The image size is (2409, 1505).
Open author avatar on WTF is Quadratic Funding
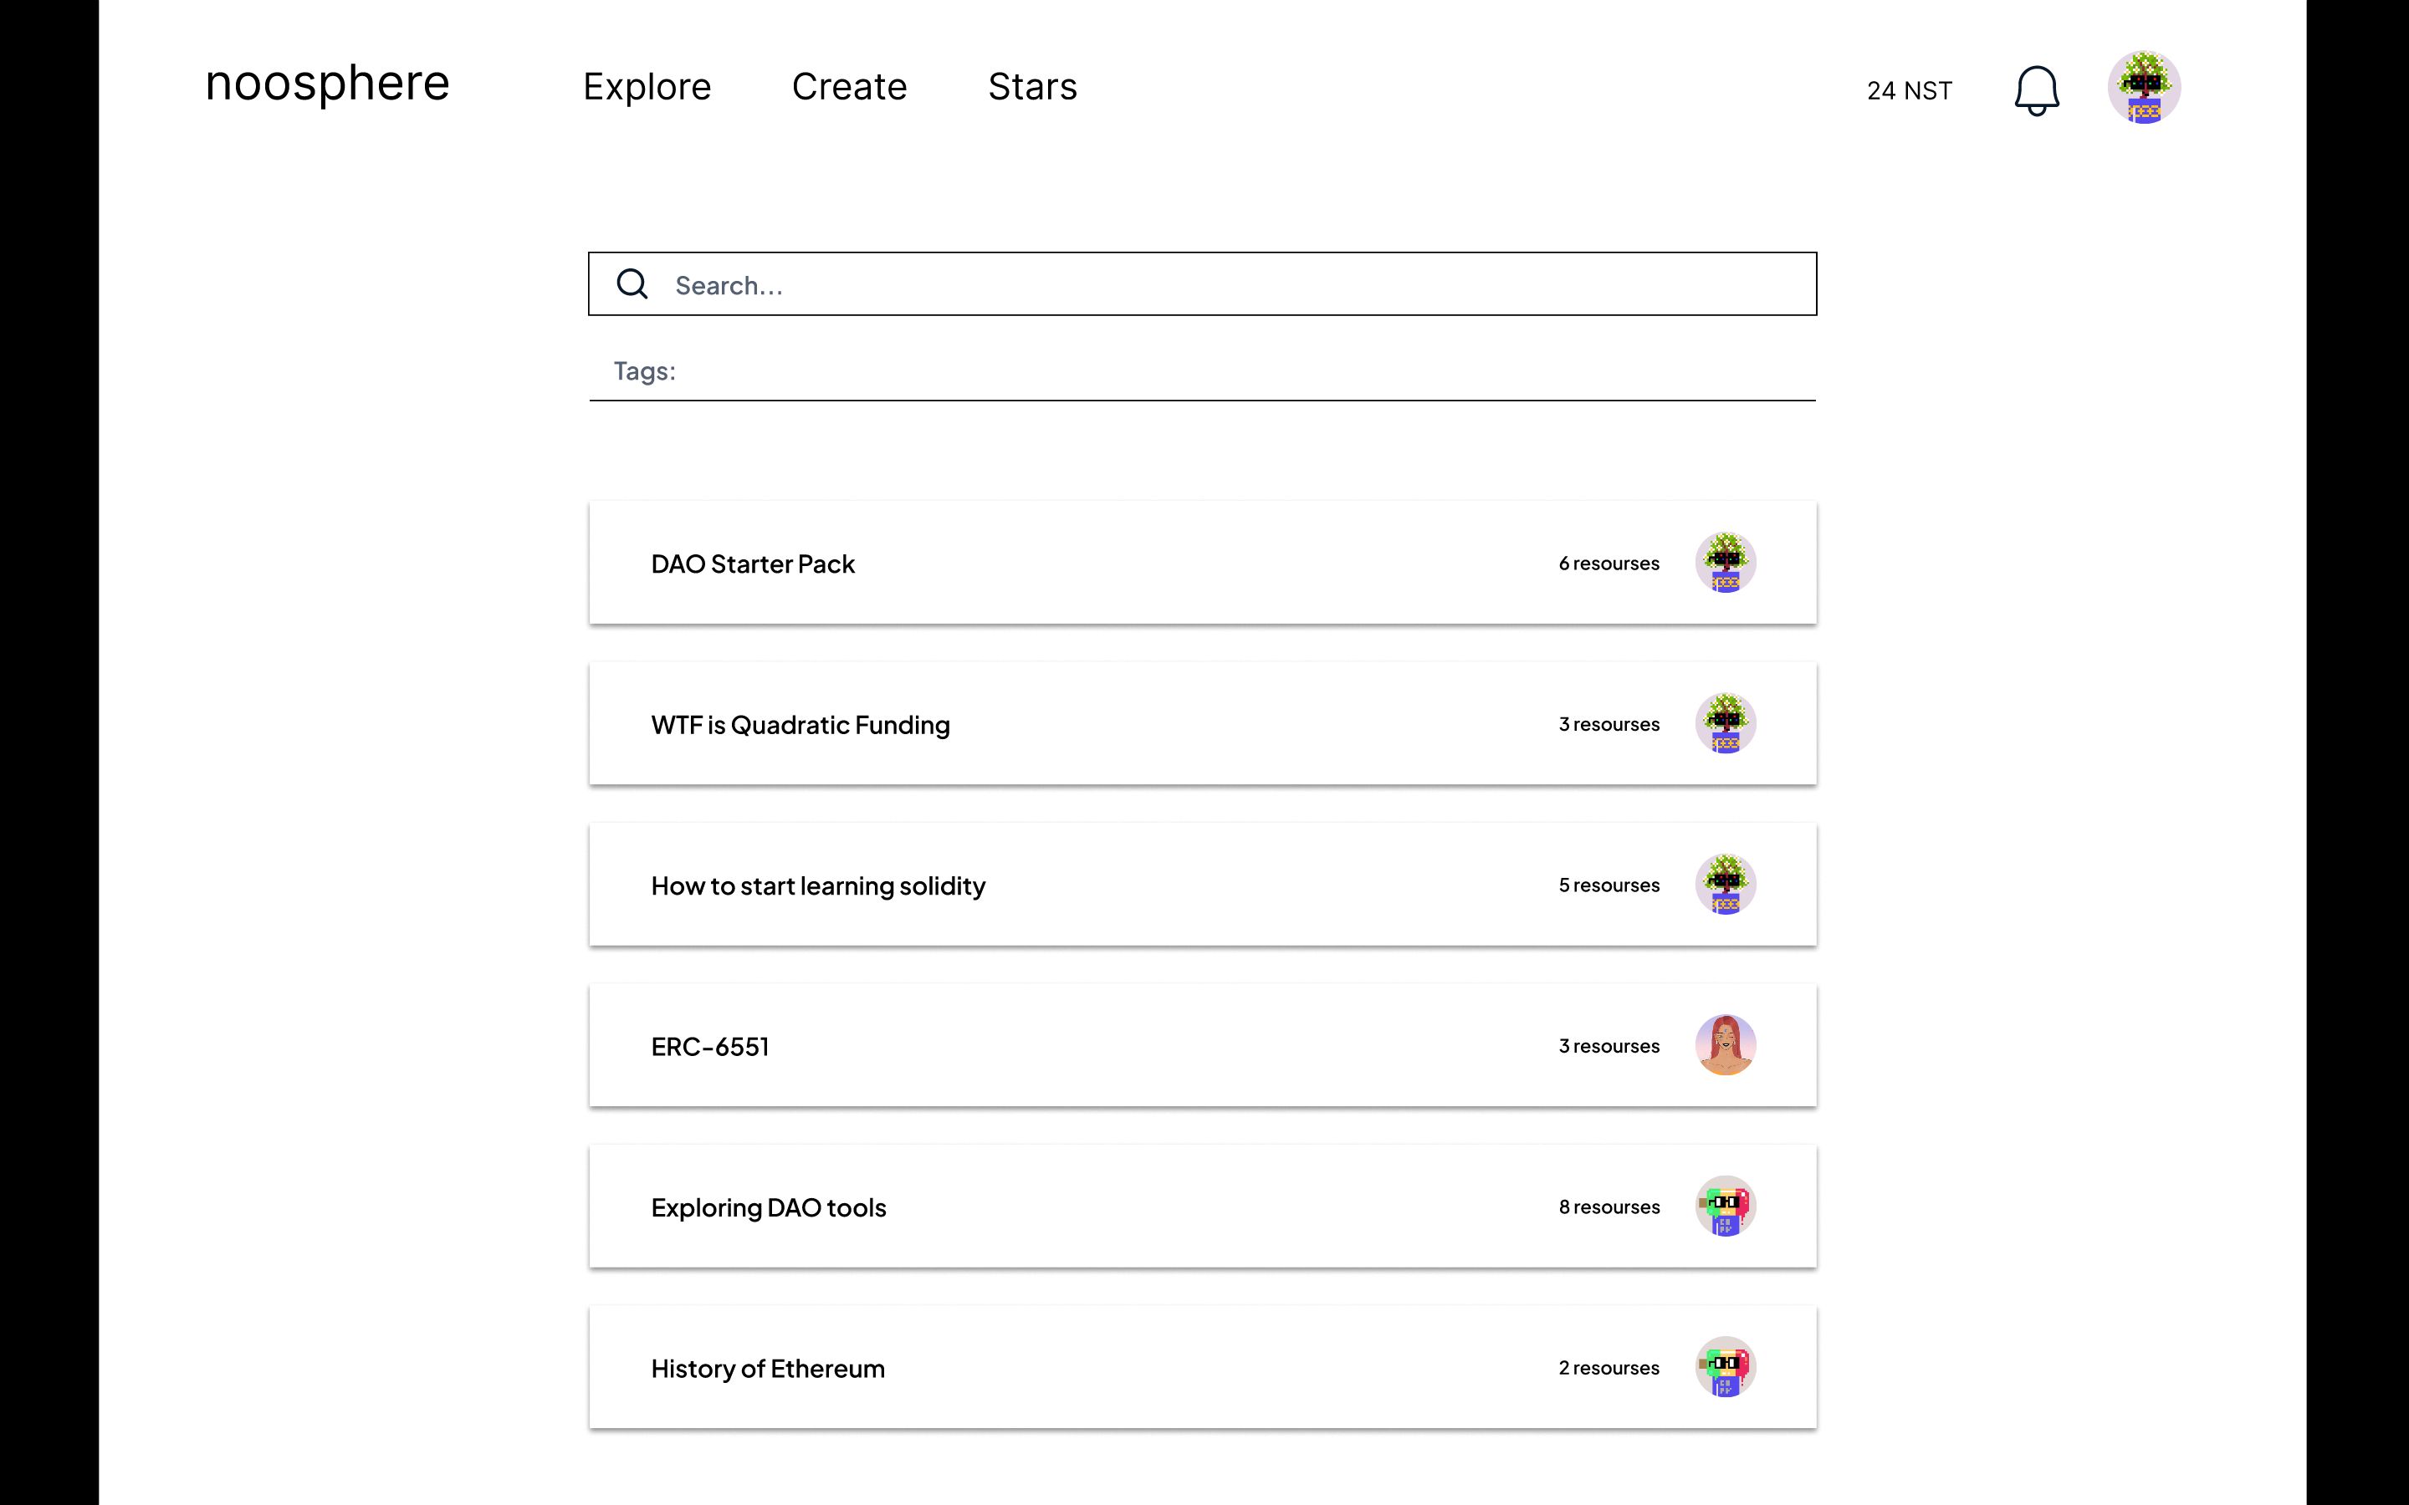point(1725,723)
